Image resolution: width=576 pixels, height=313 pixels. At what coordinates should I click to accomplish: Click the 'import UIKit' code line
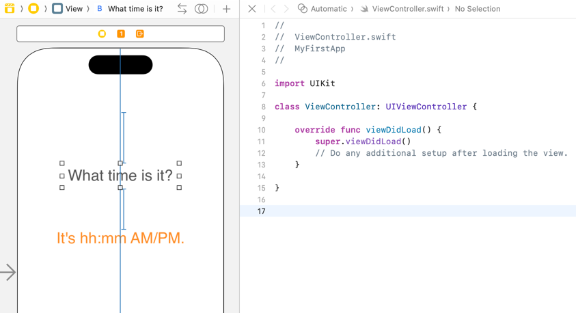click(x=305, y=83)
